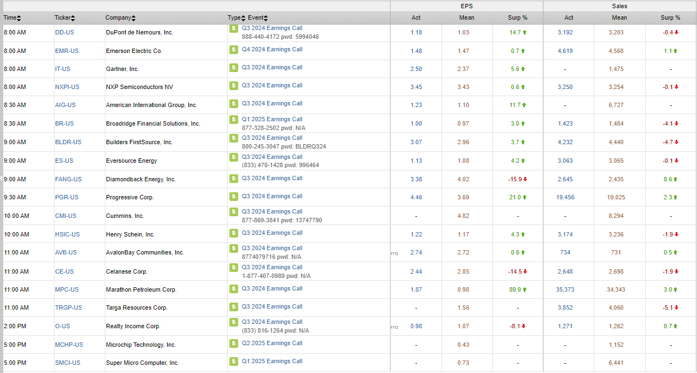Click the dollar icon for Diamondback Energy
The width and height of the screenshot is (697, 373).
coord(233,179)
